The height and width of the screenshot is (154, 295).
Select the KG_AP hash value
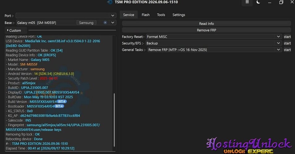coord(50,115)
